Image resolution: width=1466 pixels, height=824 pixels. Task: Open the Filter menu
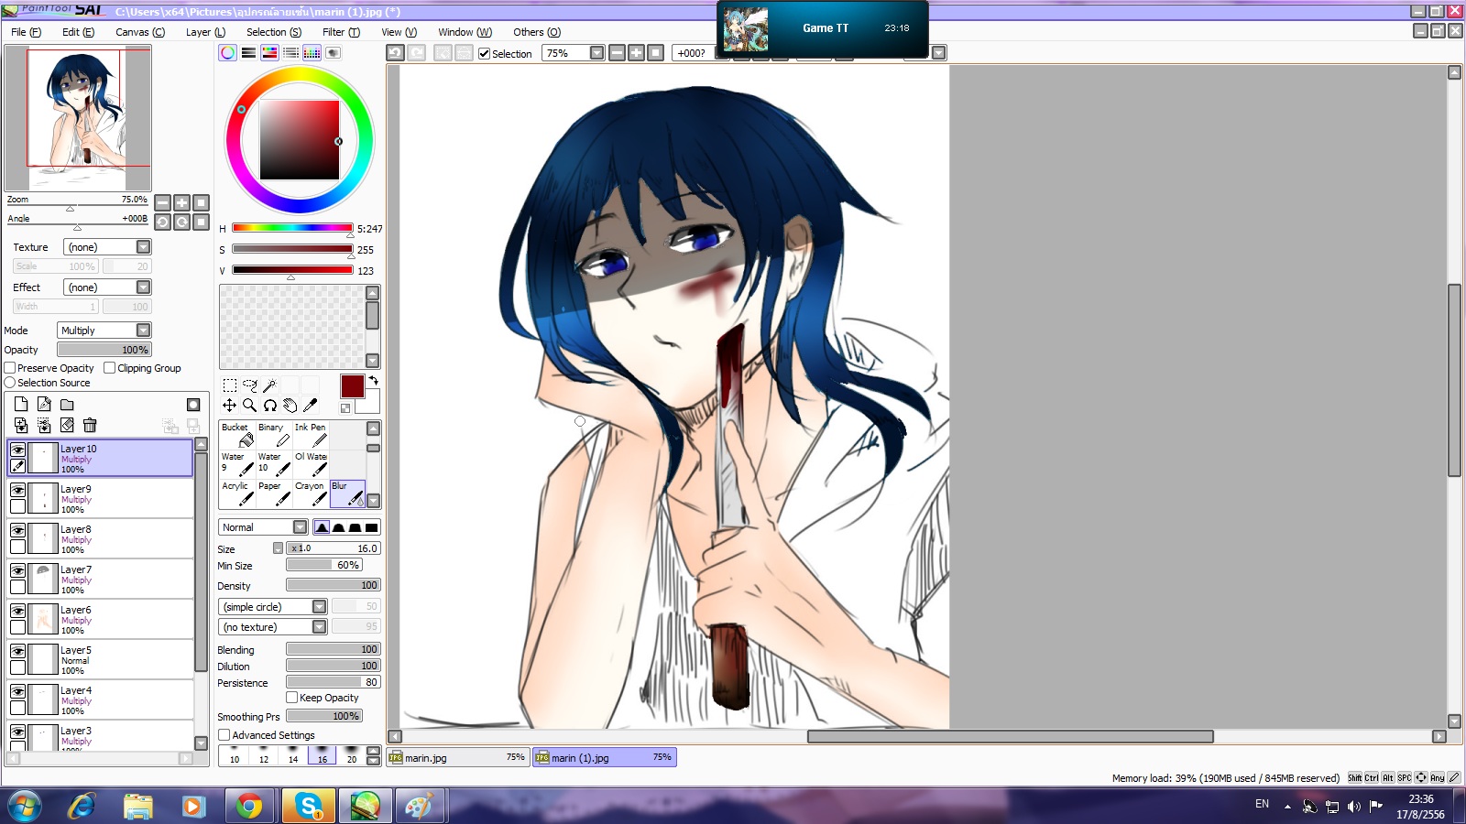pyautogui.click(x=341, y=32)
